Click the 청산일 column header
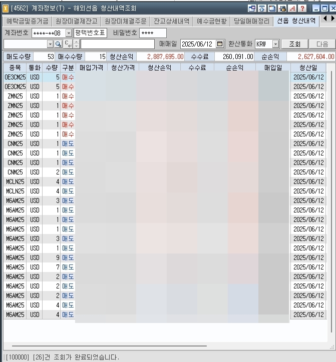336x362 pixels. click(308, 67)
